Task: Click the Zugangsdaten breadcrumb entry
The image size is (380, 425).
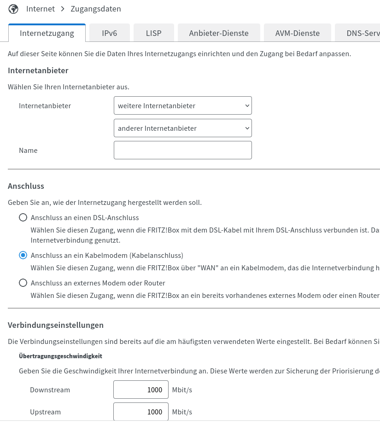Action: (x=95, y=9)
